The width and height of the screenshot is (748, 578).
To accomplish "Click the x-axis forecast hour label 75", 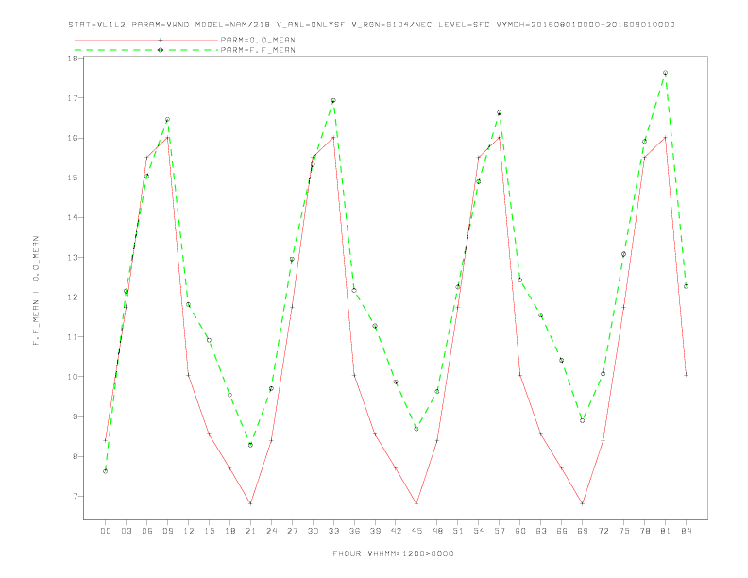I will tap(624, 531).
